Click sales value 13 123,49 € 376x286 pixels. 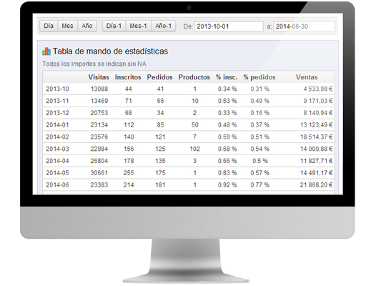point(317,124)
